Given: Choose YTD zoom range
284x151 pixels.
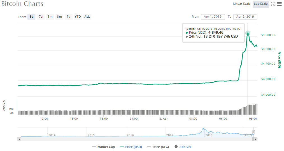Looking at the screenshot, I should (78, 17).
